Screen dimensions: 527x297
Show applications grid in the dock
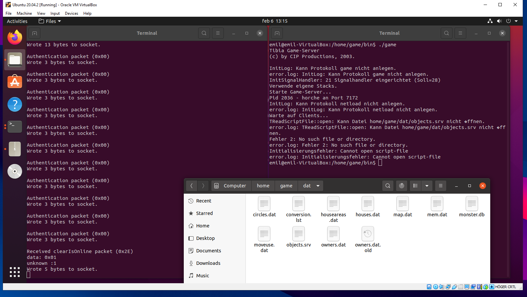pos(15,272)
